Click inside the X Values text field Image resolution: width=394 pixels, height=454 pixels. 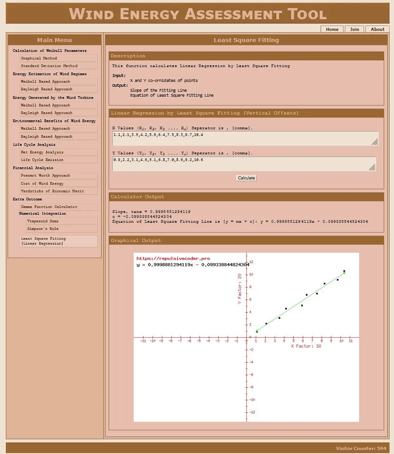point(241,138)
